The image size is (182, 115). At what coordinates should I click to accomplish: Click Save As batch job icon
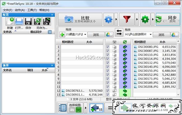coord(47,21)
